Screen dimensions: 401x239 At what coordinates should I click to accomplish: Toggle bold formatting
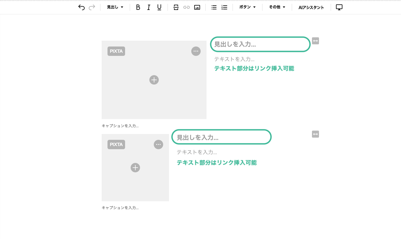click(138, 7)
